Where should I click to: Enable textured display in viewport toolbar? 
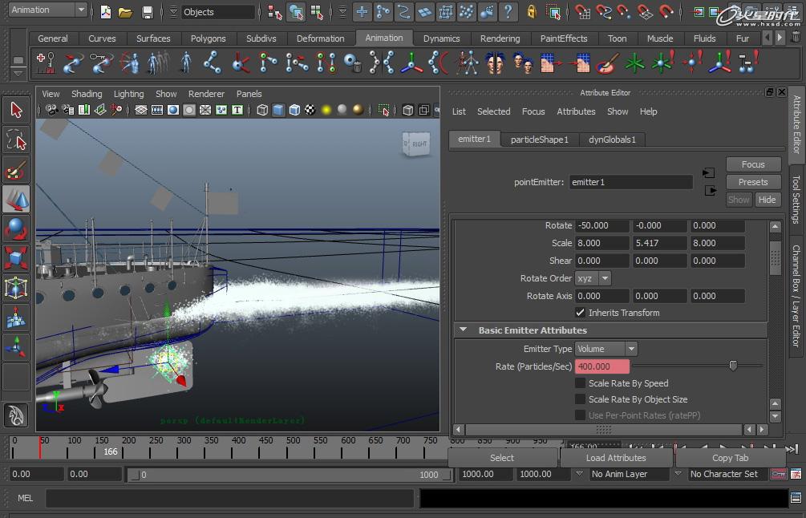310,110
